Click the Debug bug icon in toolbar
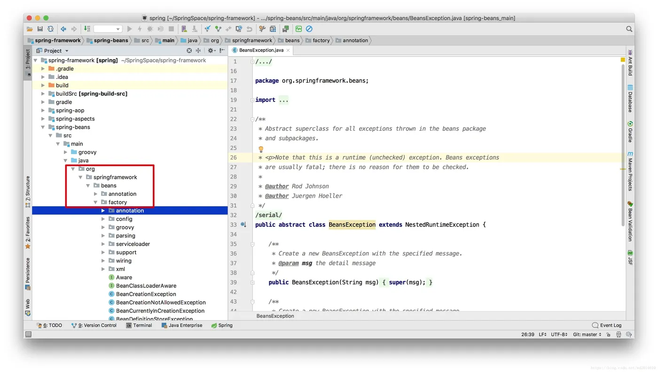 pyautogui.click(x=150, y=29)
